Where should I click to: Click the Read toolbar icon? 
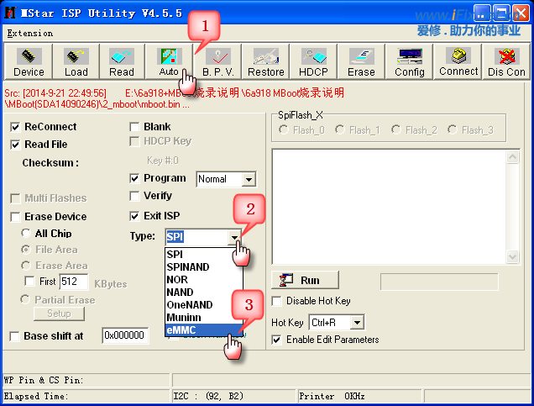pos(122,61)
